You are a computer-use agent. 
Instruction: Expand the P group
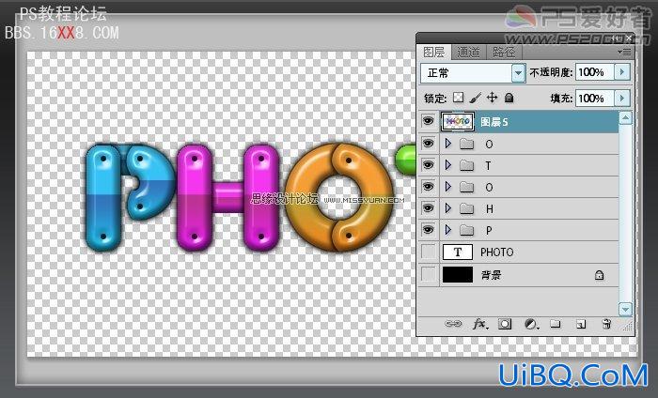447,230
